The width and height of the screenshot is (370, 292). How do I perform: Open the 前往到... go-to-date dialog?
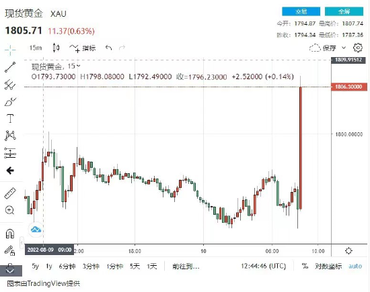(186, 266)
